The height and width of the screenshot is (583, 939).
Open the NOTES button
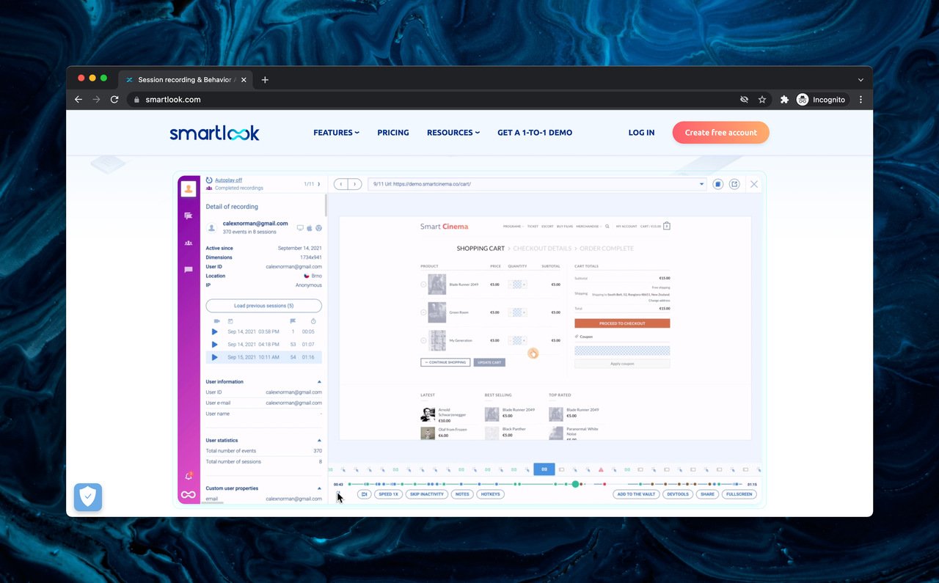point(462,494)
